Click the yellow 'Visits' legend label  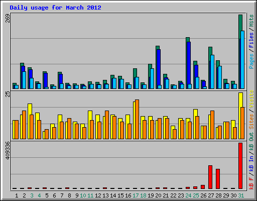251,99
